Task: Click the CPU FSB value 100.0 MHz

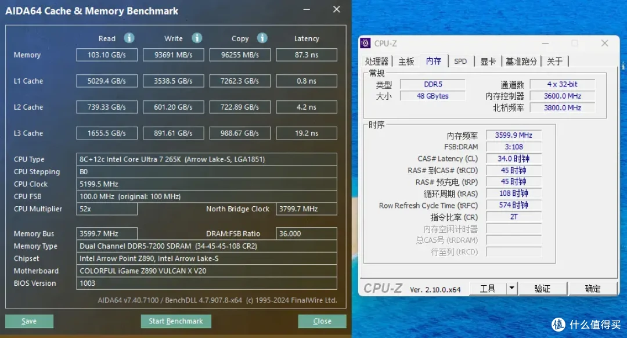Action: pyautogui.click(x=207, y=196)
